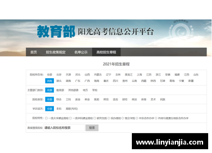Choose 高职(专科) education level
The width and height of the screenshot is (212, 153).
72,109
